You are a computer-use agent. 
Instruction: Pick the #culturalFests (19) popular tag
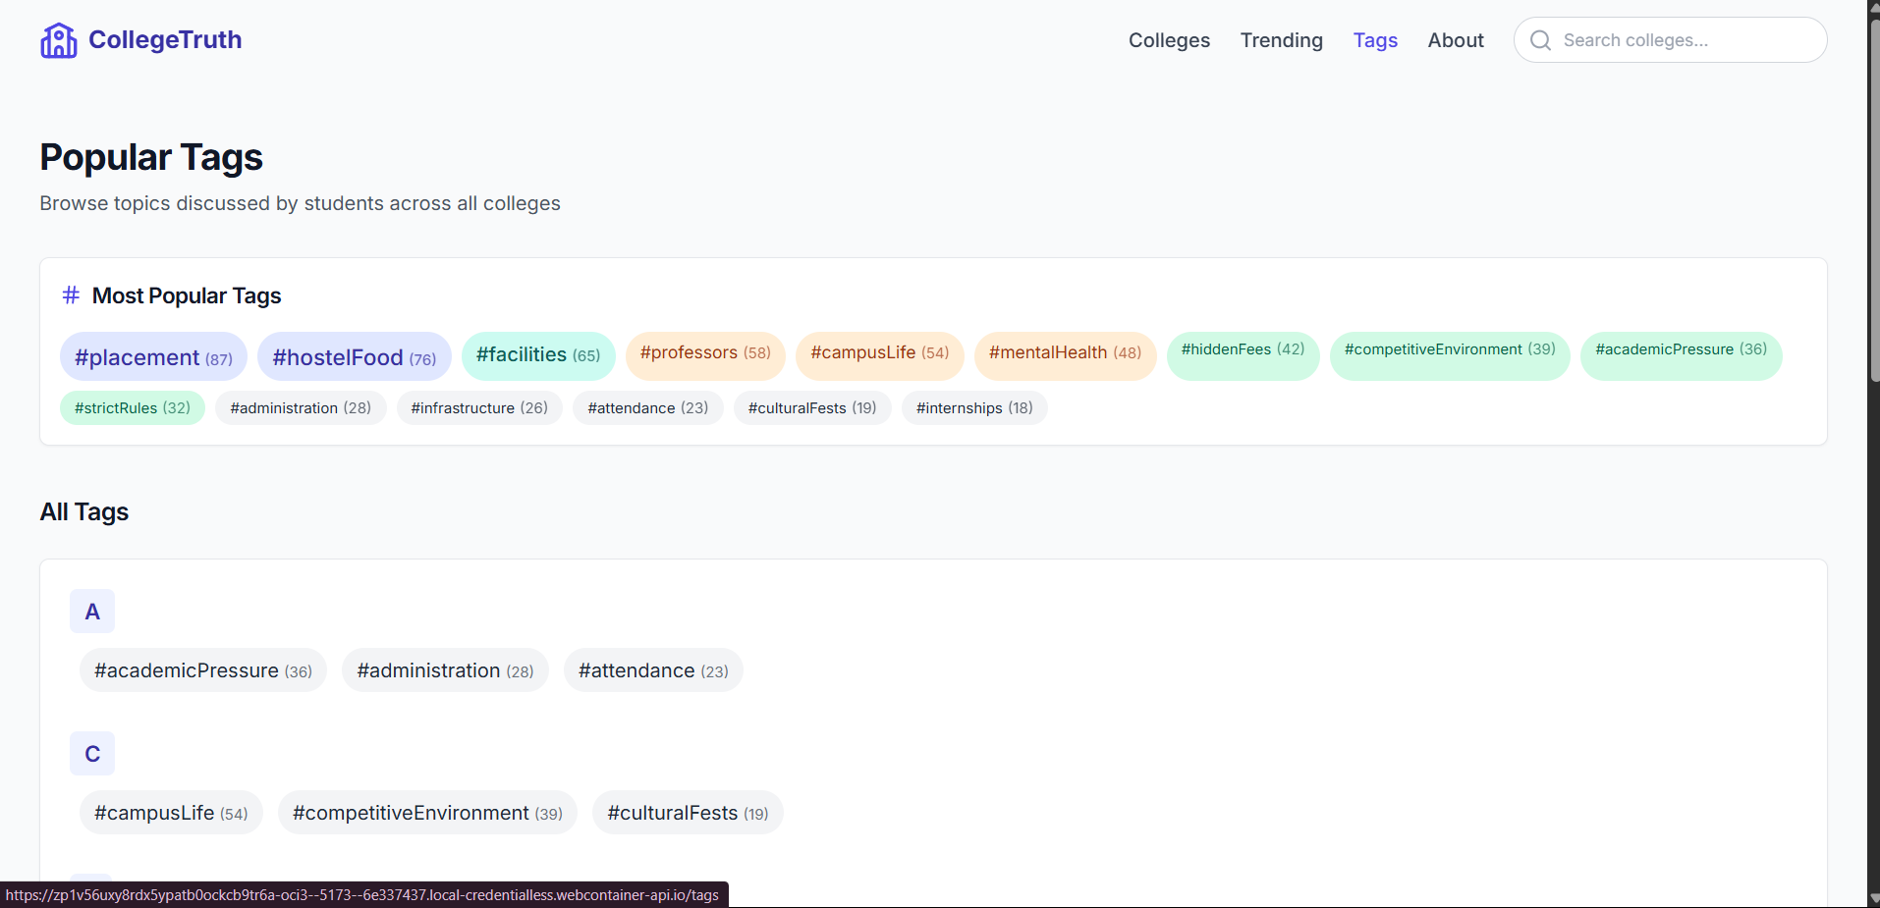(812, 408)
